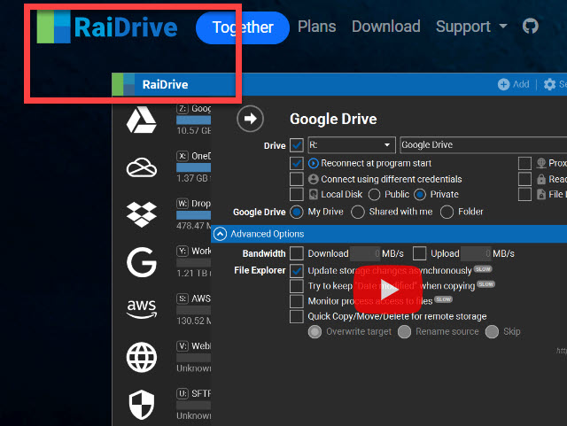Enable the Upload bandwidth checkbox
567x426 pixels.
coord(419,253)
